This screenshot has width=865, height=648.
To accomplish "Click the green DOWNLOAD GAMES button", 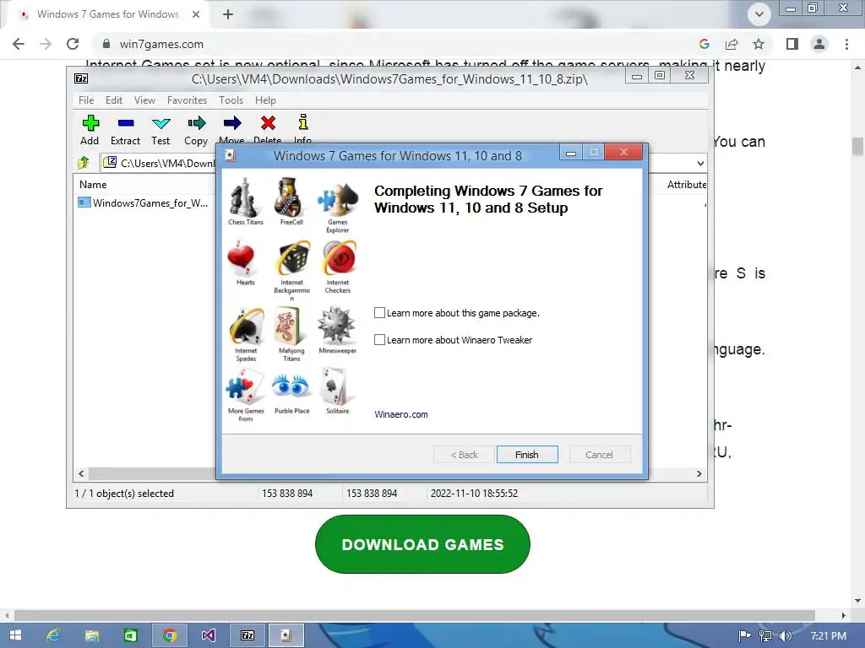I will [x=422, y=544].
